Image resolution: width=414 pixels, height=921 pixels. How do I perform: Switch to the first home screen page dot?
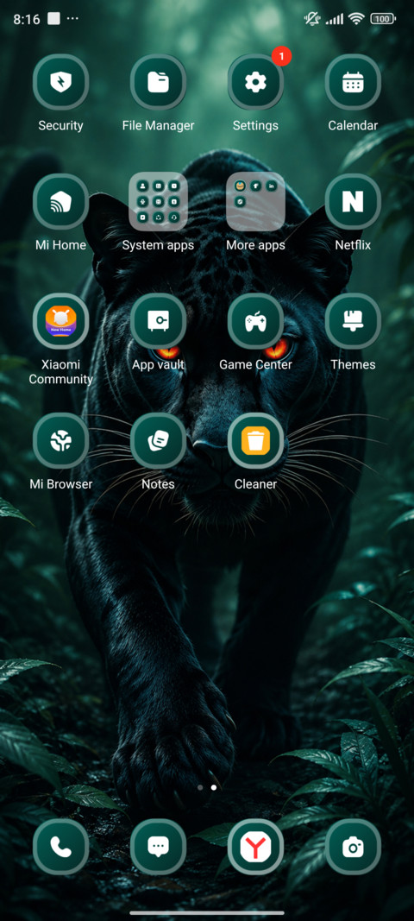(200, 787)
